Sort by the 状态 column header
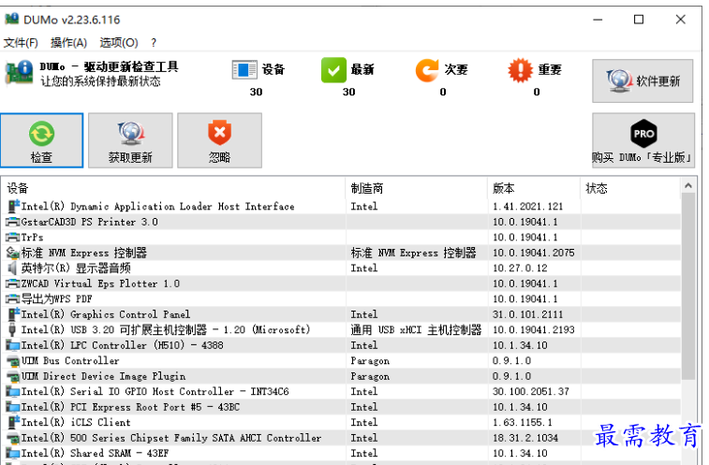 pos(630,188)
